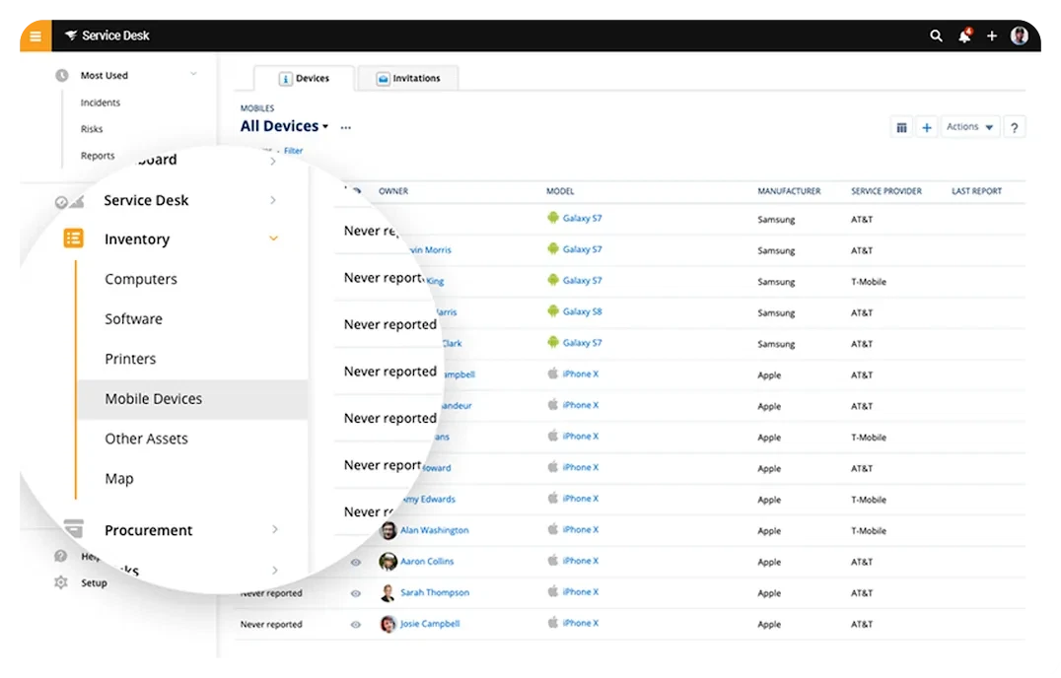This screenshot has height=678, width=1061.
Task: Expand Service Desk menu chevron
Action: (273, 200)
